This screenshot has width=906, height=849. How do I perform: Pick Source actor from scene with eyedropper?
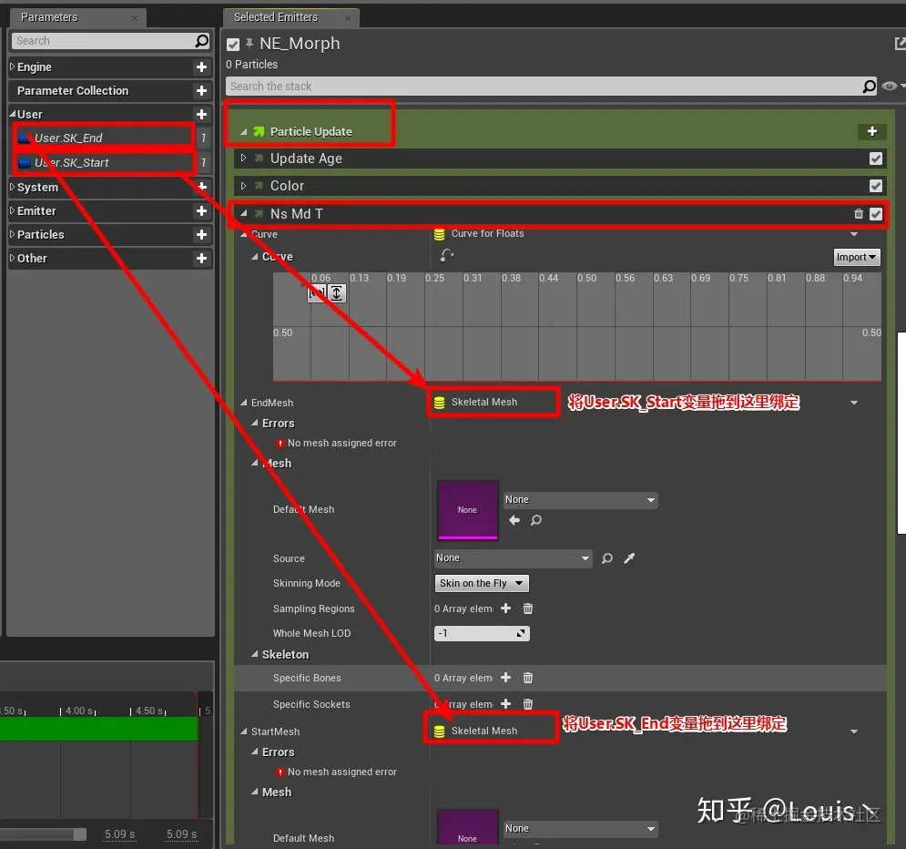(629, 558)
